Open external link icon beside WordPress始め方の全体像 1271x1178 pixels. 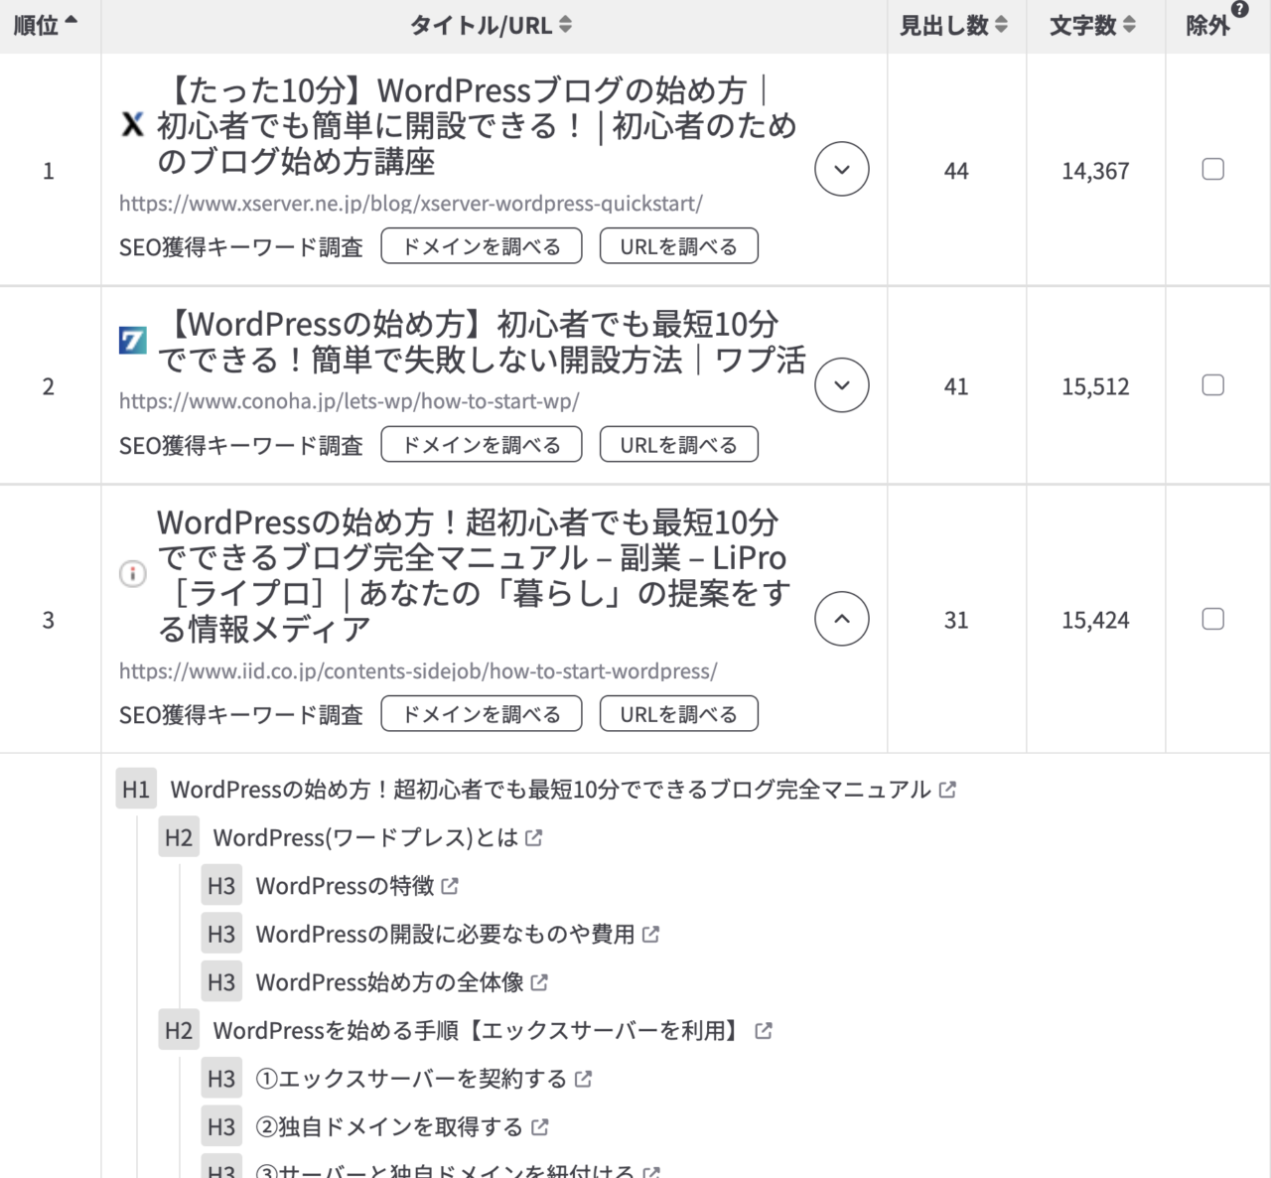[x=539, y=982]
